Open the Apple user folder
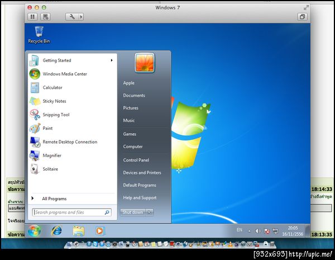 128,83
